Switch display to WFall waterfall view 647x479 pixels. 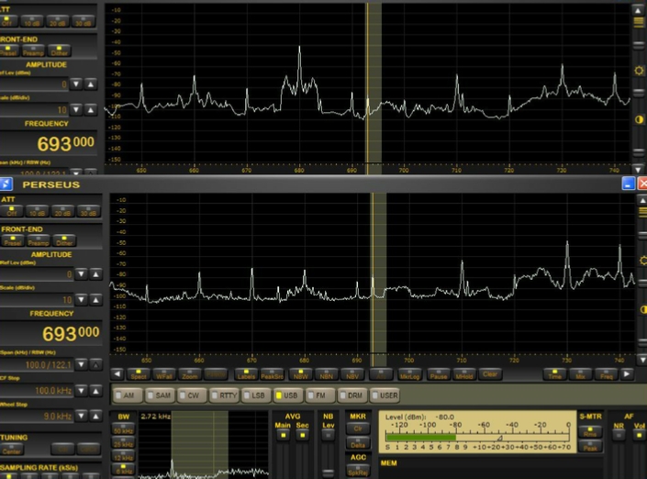(164, 374)
